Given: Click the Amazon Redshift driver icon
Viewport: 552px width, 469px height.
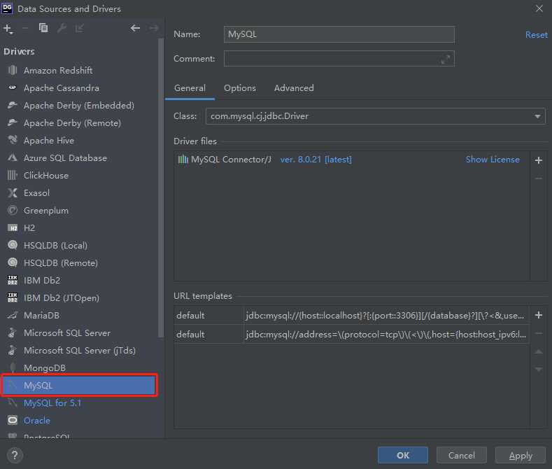Looking at the screenshot, I should (13, 71).
